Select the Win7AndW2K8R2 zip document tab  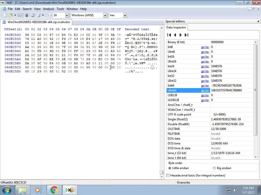click(x=37, y=22)
